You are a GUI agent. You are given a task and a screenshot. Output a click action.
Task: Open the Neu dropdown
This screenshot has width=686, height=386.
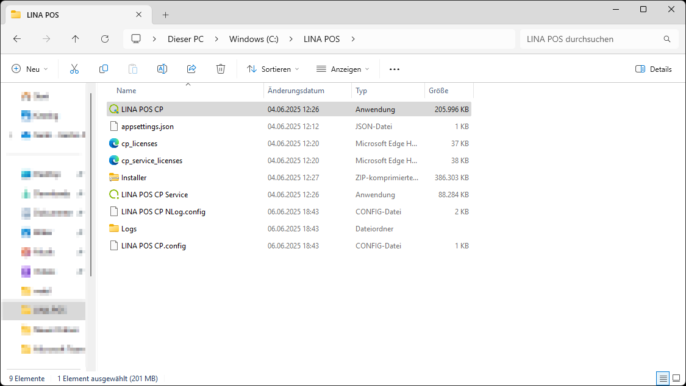click(30, 69)
